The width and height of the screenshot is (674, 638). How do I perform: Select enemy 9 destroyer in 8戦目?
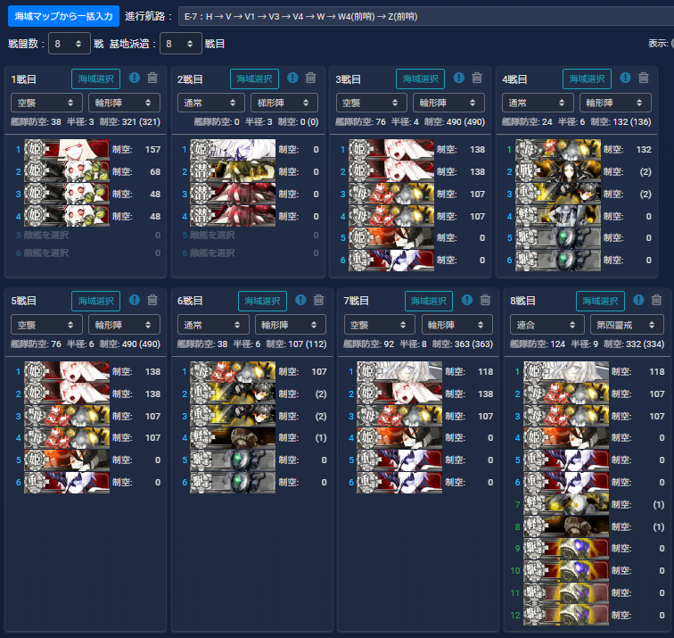point(565,549)
